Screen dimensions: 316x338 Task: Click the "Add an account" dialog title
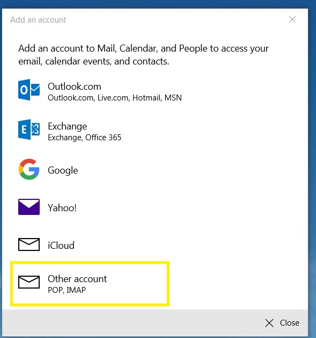click(38, 20)
